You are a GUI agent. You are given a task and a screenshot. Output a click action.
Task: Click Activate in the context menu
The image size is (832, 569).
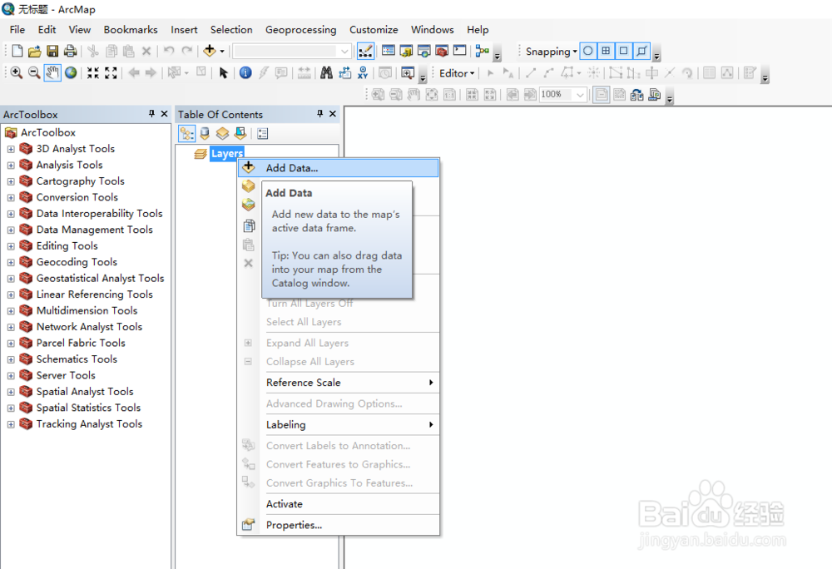pos(339,504)
